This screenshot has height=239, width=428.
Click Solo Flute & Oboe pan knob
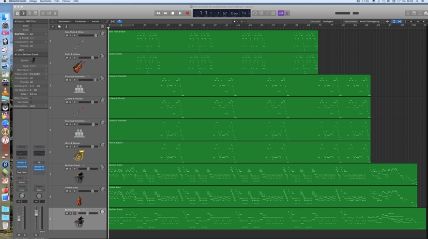click(102, 34)
